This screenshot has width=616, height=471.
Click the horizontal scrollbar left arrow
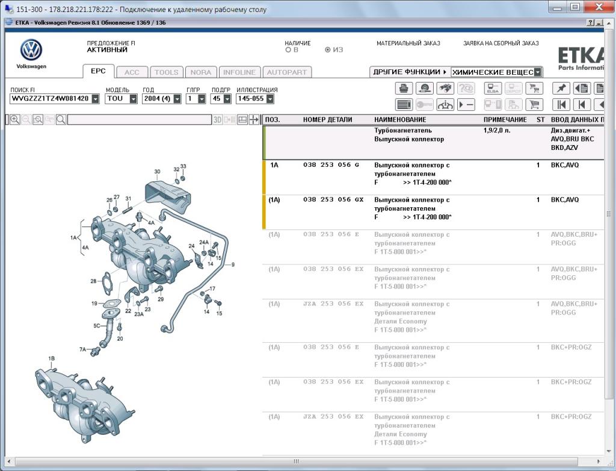8,461
